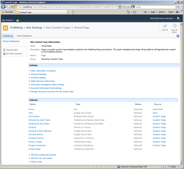Screen dimensions: 184x169
Task: Click the IE Help question mark icon
Action: [x=177, y=12]
